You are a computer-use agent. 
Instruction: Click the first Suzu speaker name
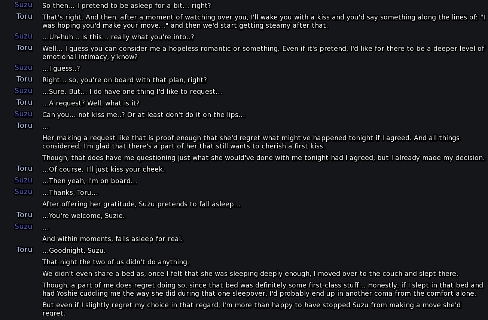24,5
